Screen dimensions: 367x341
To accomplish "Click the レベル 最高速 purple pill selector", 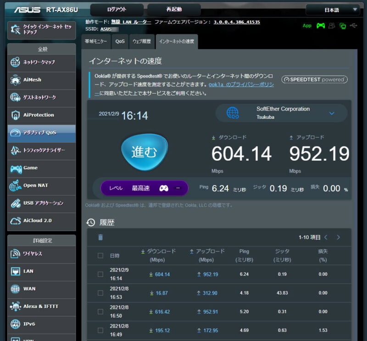I will coord(144,188).
